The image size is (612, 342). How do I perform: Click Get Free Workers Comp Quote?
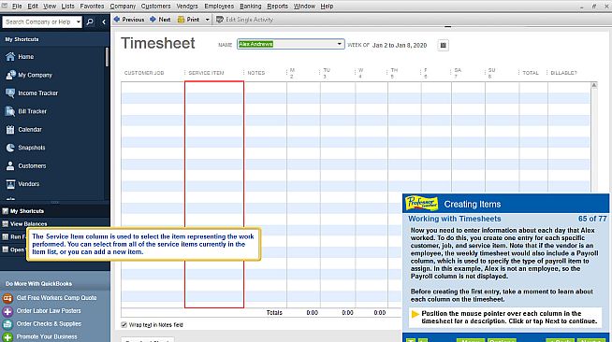(x=50, y=298)
